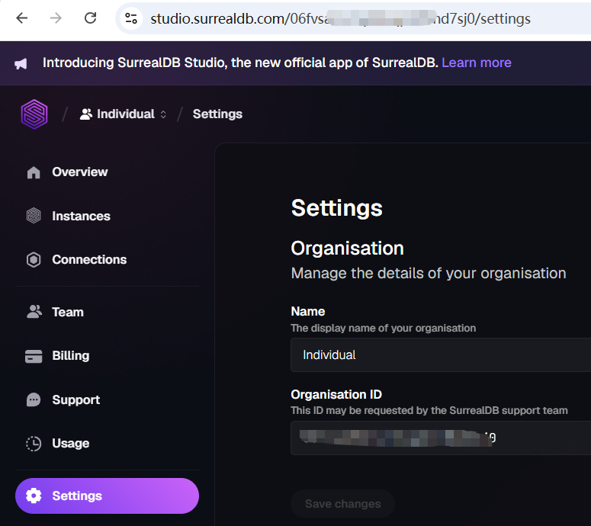Go to Instances

tap(107, 216)
